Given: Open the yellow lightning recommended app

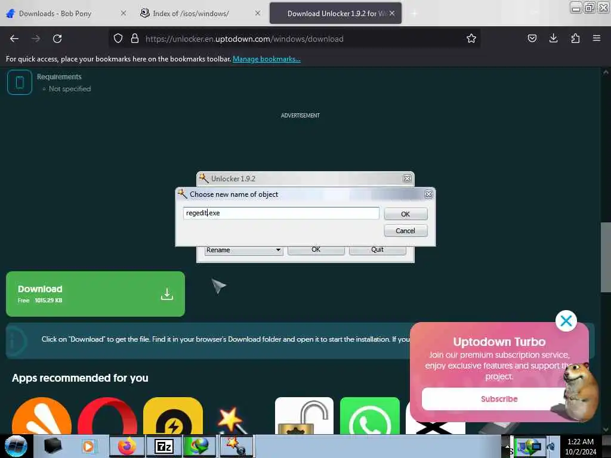Looking at the screenshot, I should (173, 416).
